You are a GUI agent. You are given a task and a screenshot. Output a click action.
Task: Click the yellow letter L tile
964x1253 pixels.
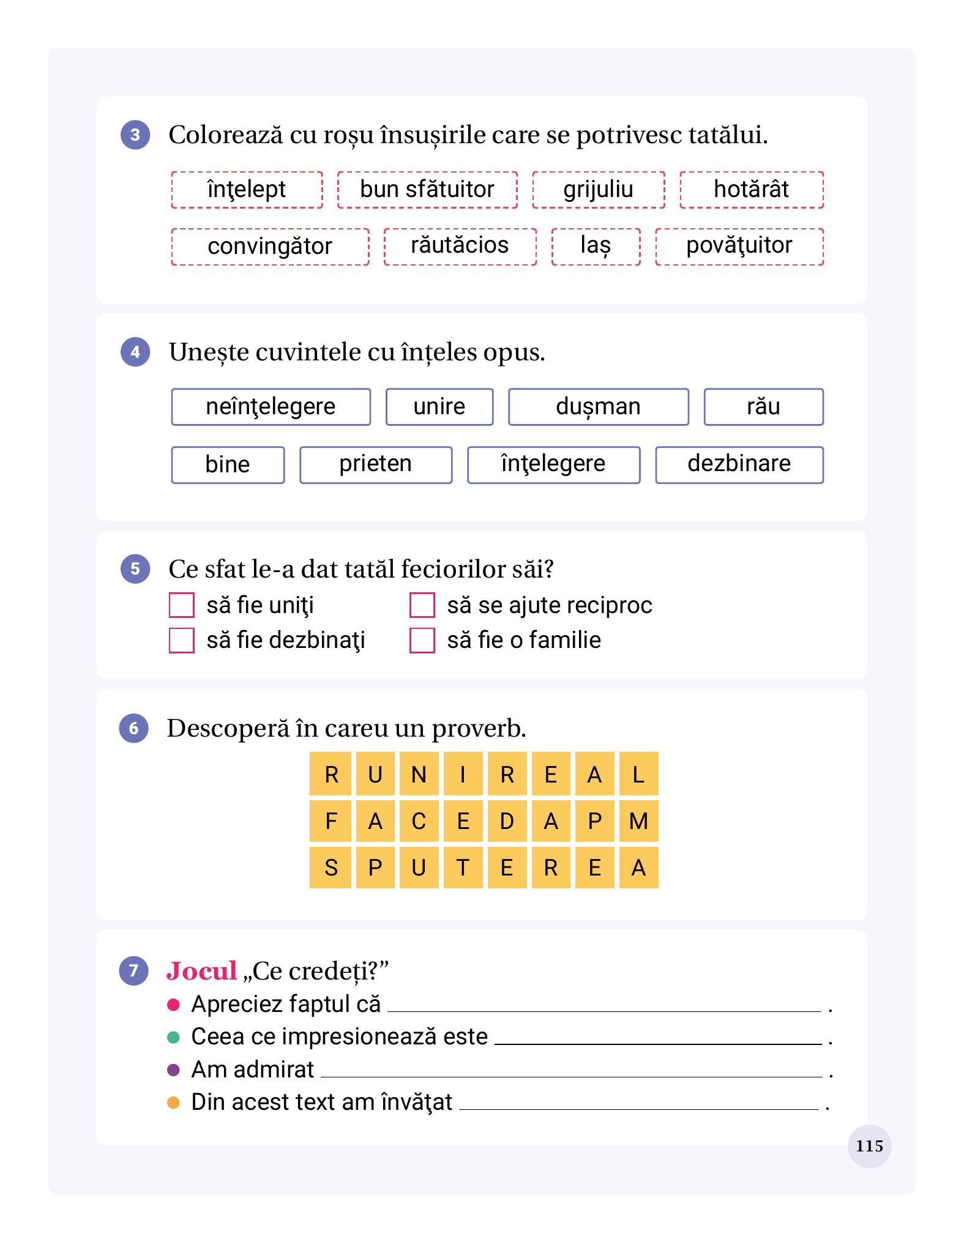(638, 774)
